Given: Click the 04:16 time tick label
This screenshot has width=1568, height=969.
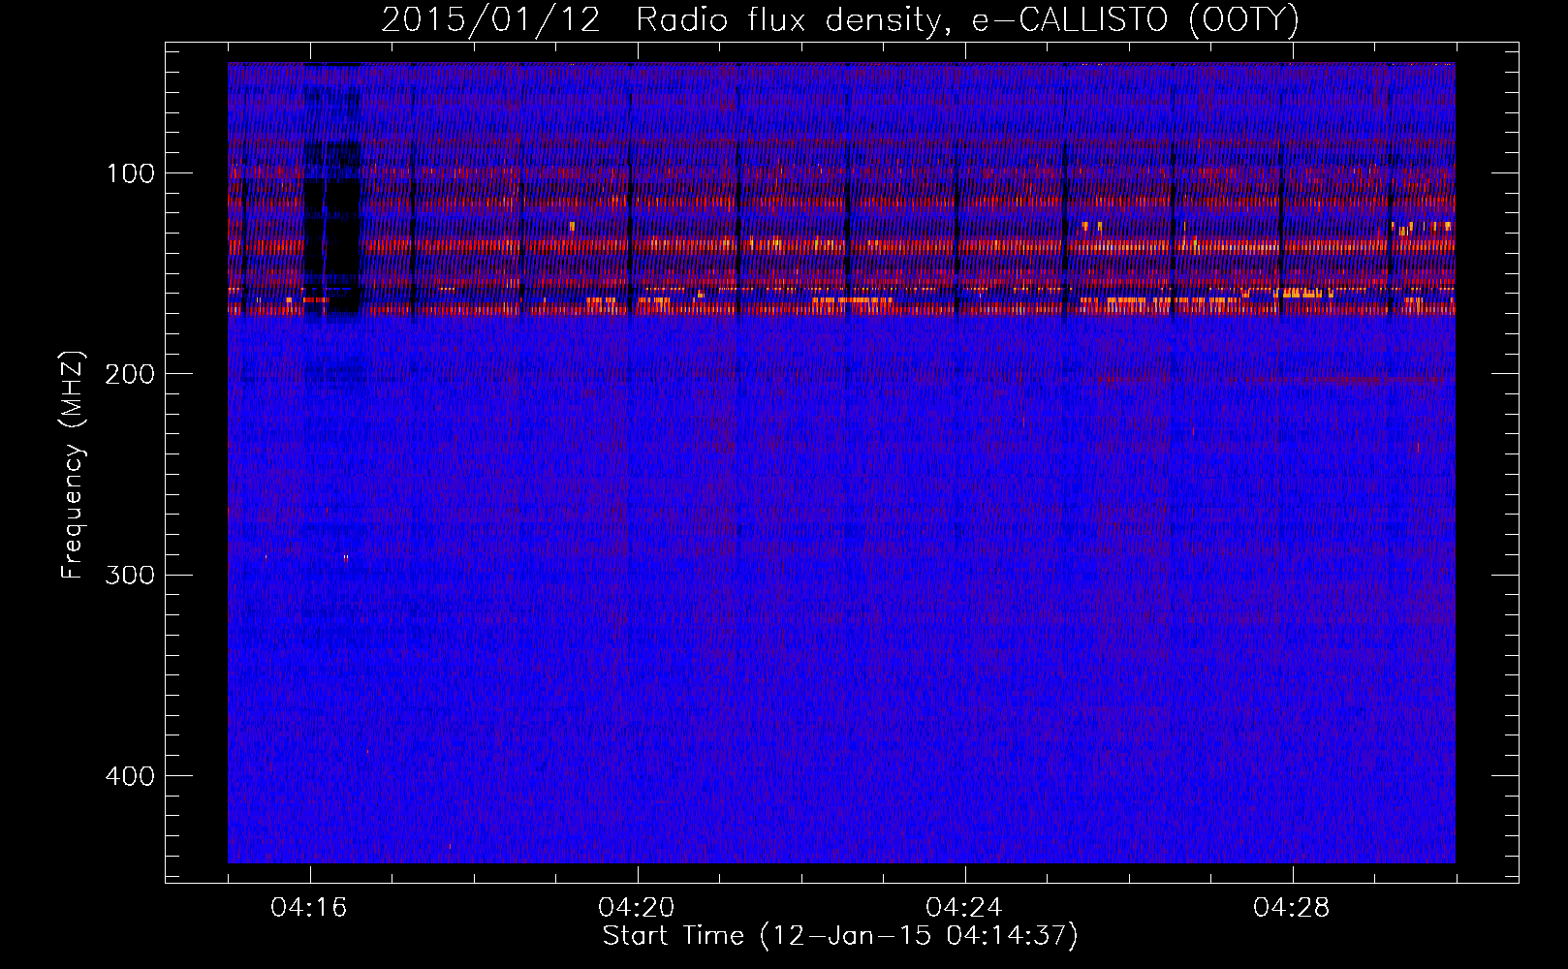Looking at the screenshot, I should pyautogui.click(x=309, y=907).
